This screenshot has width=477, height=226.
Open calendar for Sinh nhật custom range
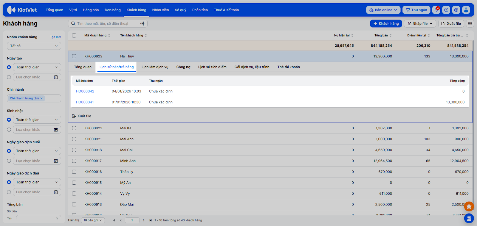(56, 130)
